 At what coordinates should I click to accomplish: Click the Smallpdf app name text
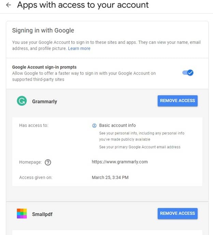(x=42, y=214)
